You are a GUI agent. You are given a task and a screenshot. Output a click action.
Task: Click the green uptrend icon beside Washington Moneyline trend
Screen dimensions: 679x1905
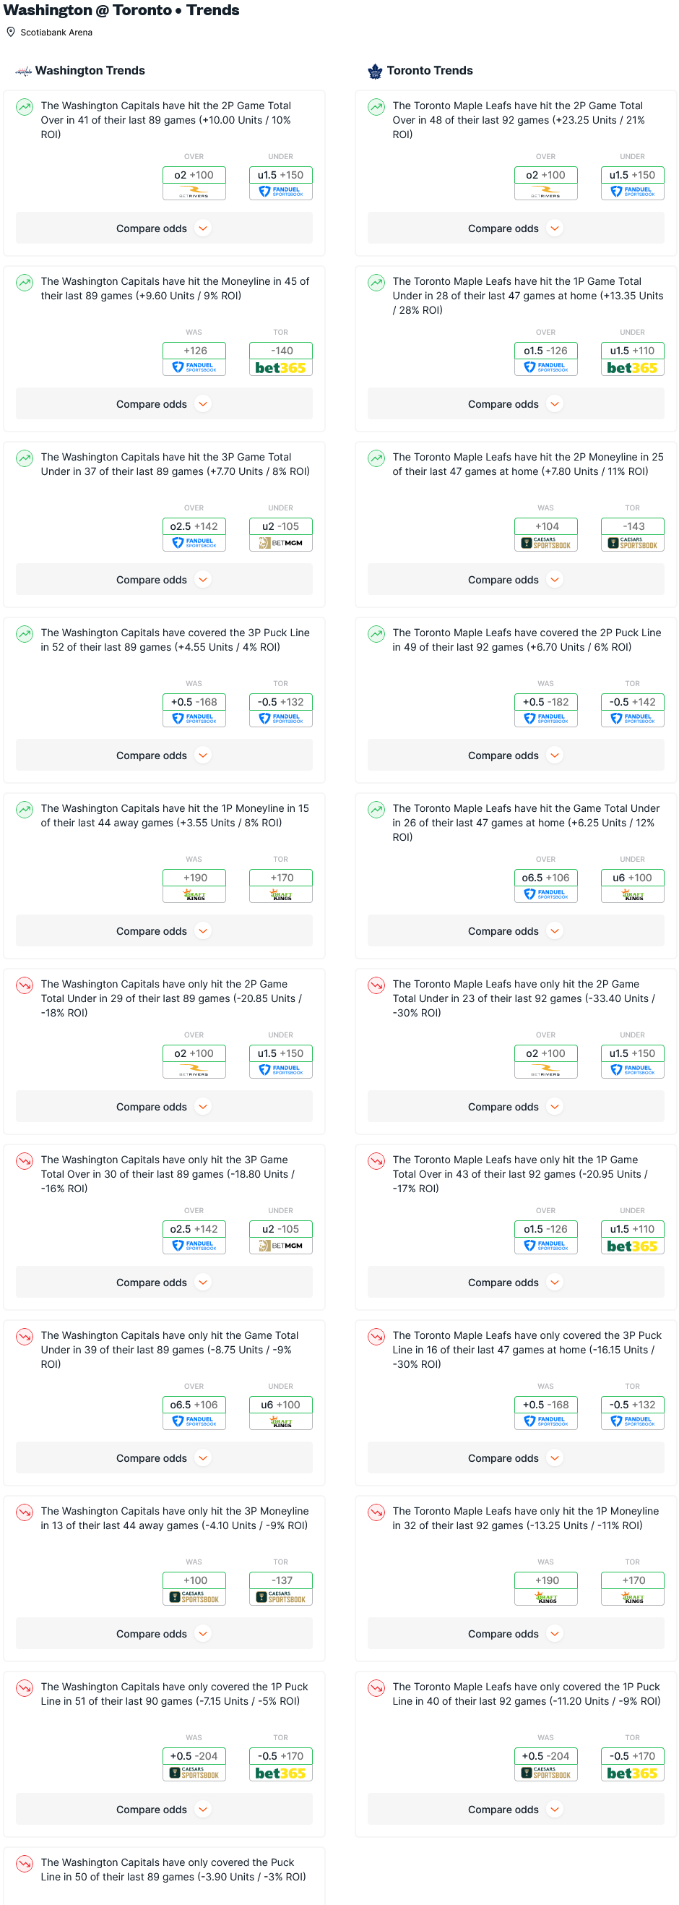[25, 283]
